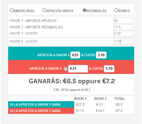Click the Ganarás €6.5 oppure €7.2 result
The width and height of the screenshot is (142, 124).
coord(72,81)
